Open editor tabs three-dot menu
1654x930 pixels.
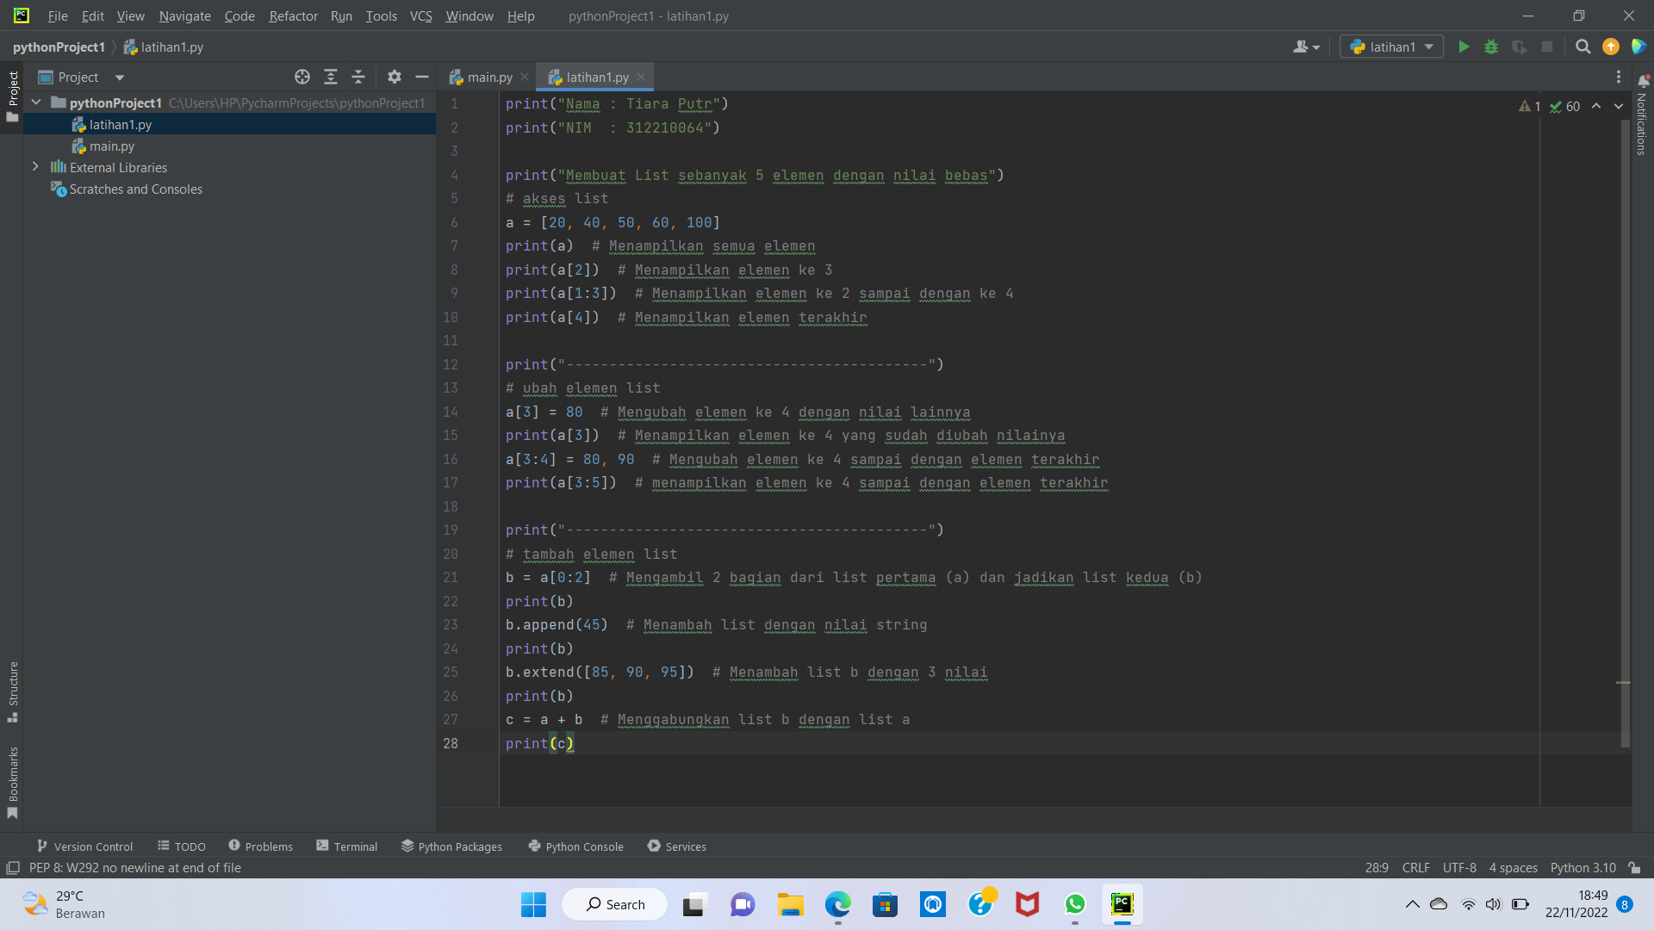point(1619,77)
